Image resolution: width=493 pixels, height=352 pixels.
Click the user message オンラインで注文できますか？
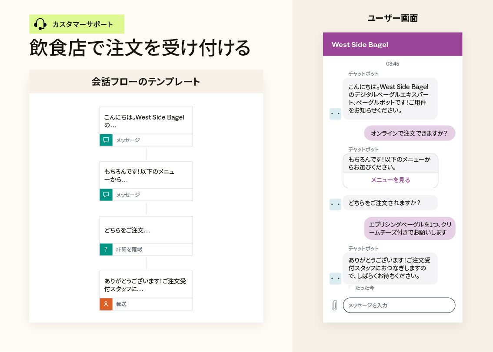click(409, 133)
